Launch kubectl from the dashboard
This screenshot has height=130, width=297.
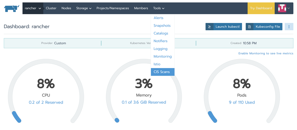point(224,27)
